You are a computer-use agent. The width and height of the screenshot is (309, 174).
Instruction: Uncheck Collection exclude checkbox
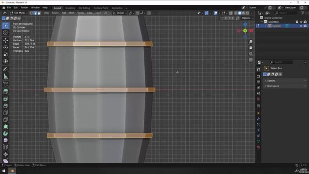[x=297, y=22]
